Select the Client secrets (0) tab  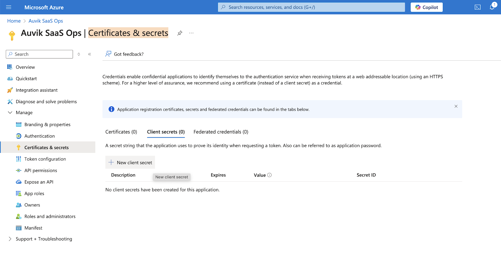point(166,132)
